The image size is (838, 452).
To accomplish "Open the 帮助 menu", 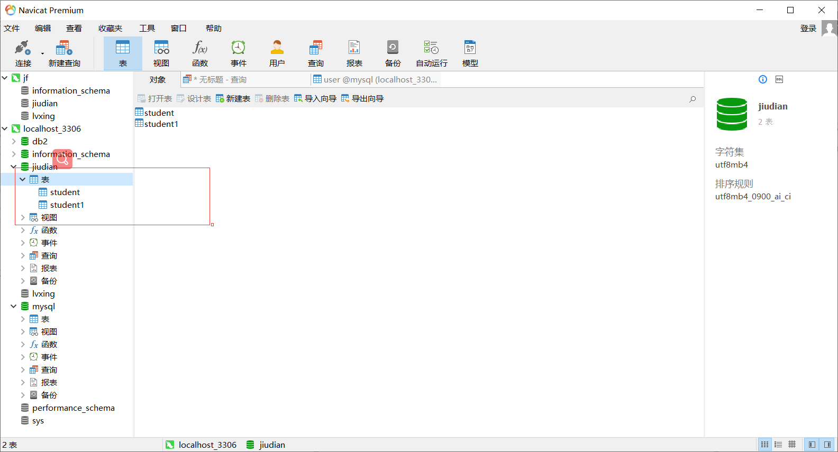I will [x=214, y=29].
